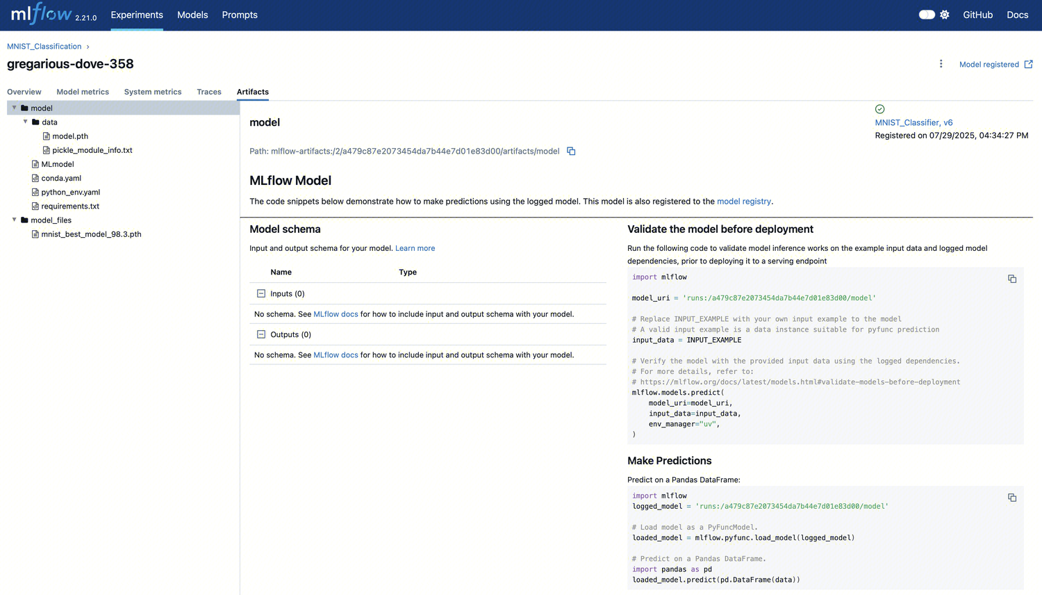Click the python_env.yaml file icon
Image resolution: width=1042 pixels, height=595 pixels.
[x=35, y=192]
